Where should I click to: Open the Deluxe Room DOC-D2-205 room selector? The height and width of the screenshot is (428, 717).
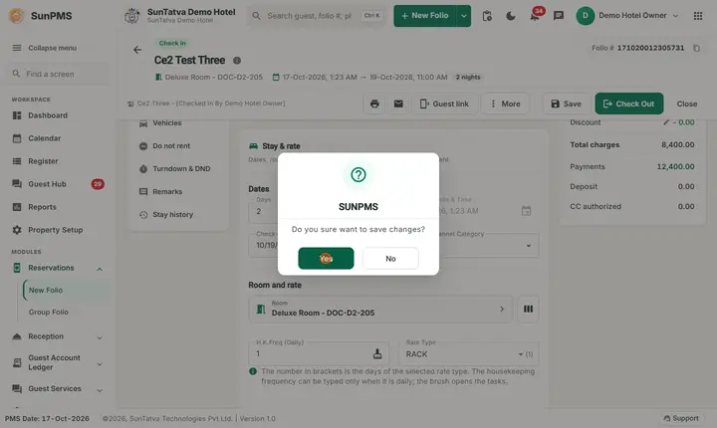(380, 310)
